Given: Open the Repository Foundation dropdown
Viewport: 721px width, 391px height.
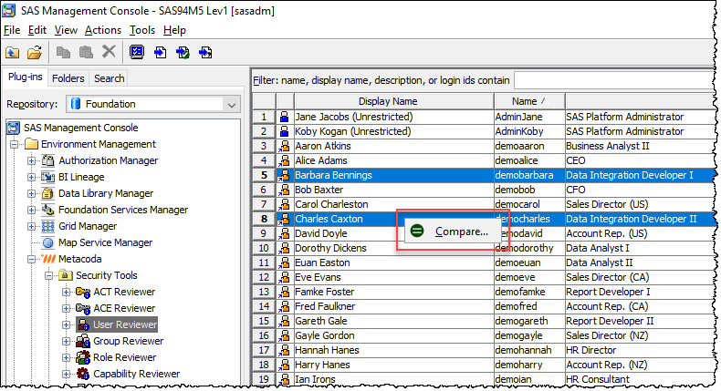Looking at the screenshot, I should coord(231,104).
